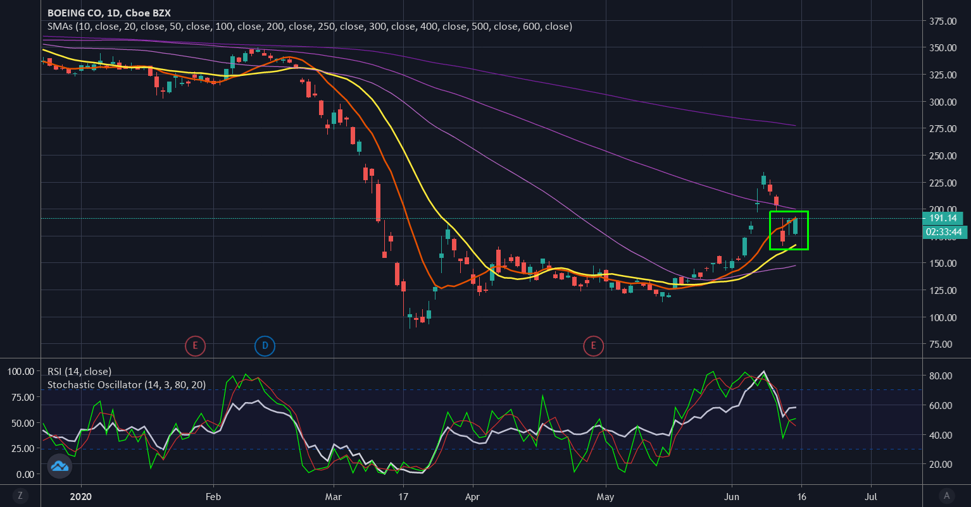This screenshot has width=971, height=507.
Task: Click the current price tag showing 191.14
Action: (x=944, y=217)
